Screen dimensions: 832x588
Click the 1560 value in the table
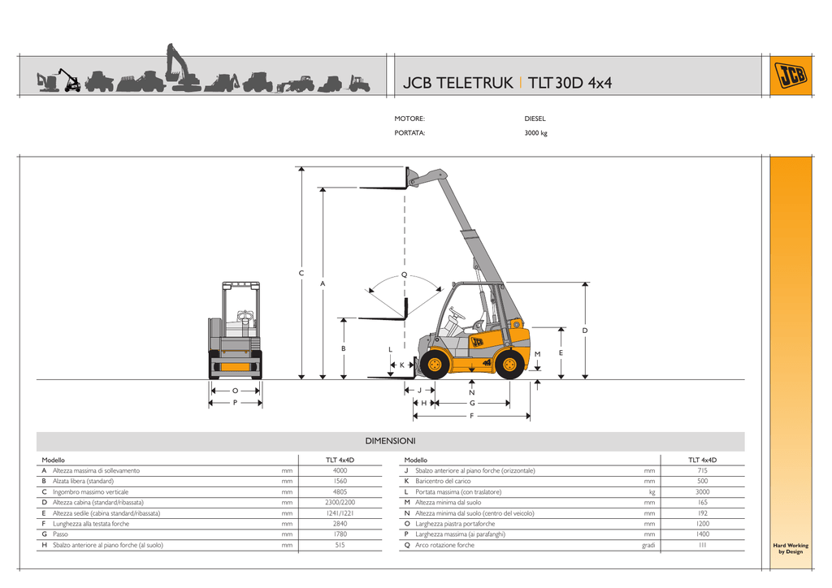[x=340, y=482]
